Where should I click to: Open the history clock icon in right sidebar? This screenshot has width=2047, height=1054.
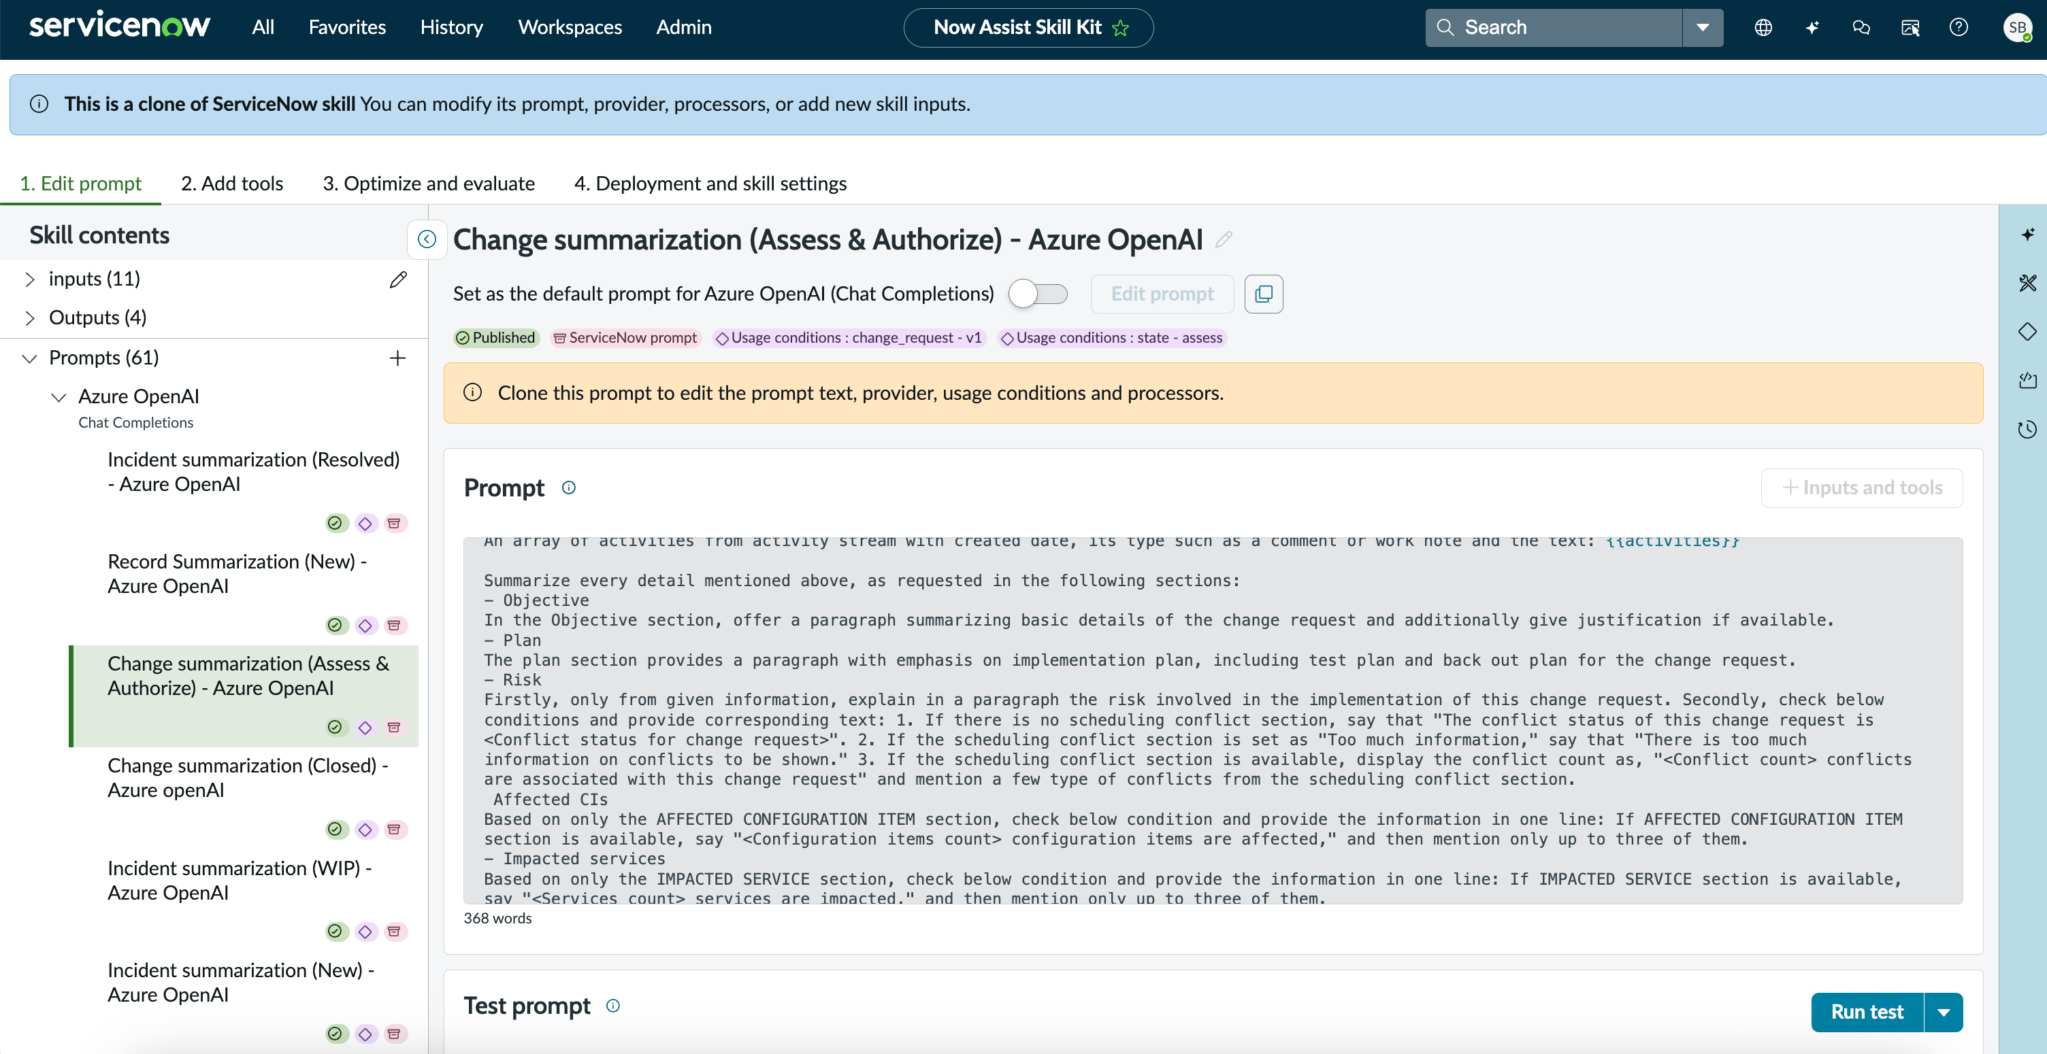(x=2027, y=430)
